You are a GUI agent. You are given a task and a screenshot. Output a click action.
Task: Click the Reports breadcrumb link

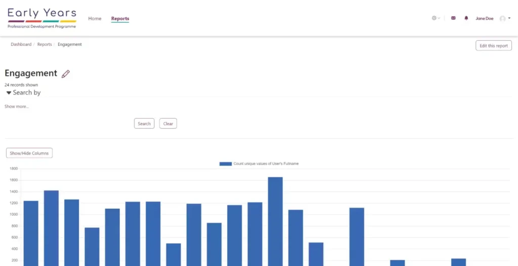(x=45, y=44)
